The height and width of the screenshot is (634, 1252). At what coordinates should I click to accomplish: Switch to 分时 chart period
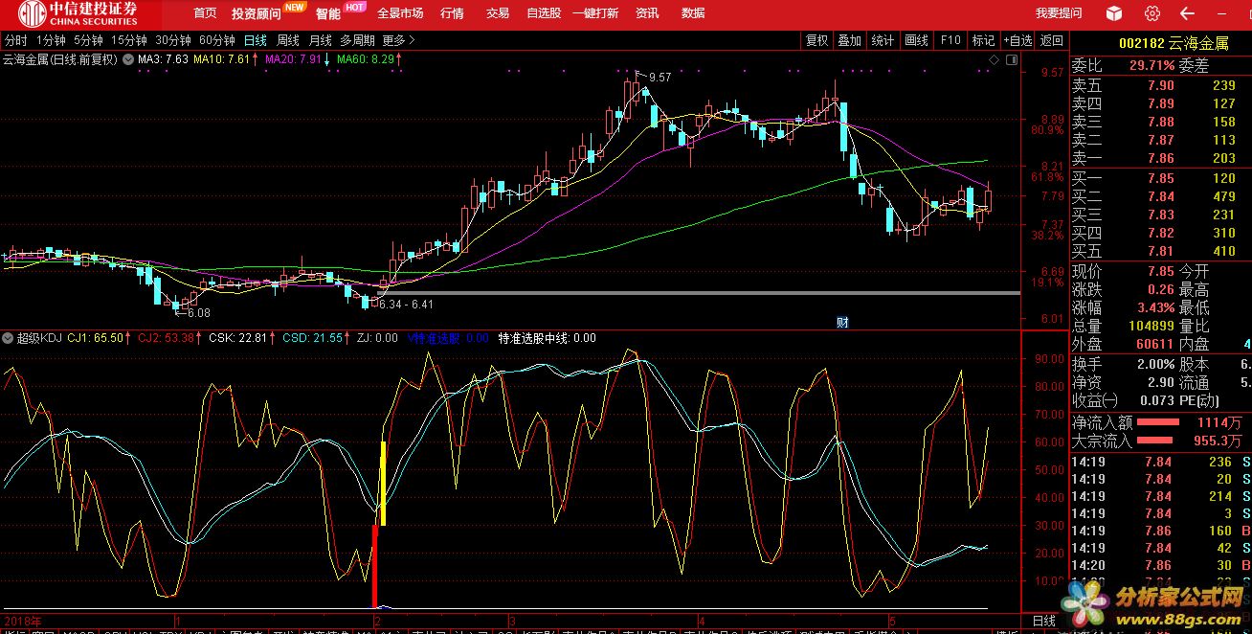pos(16,40)
